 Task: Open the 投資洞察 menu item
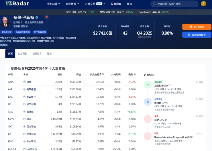[x=116, y=4]
